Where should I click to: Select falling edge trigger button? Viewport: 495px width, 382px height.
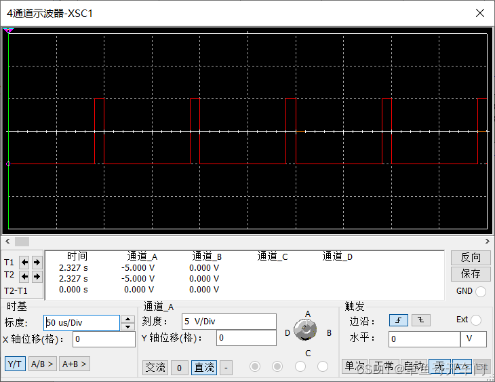421,320
